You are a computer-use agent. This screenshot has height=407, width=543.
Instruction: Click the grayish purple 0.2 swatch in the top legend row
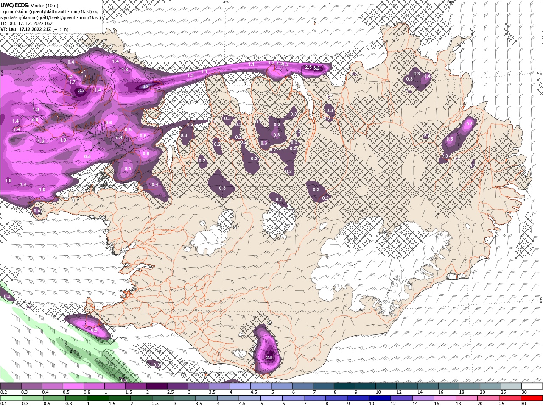coord(11,386)
